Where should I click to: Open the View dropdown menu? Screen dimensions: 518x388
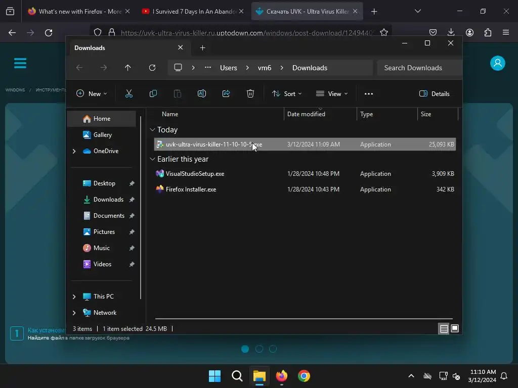[x=332, y=93]
